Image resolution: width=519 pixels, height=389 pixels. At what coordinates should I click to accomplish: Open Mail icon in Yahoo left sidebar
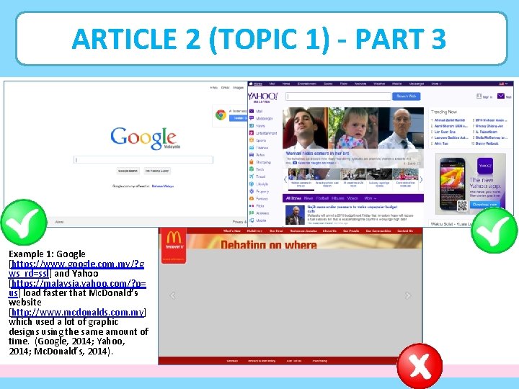252,111
